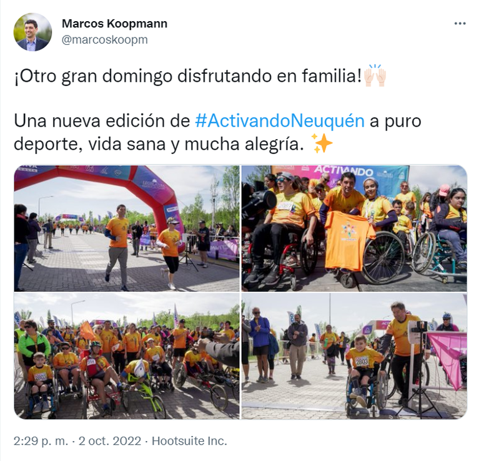Screen dimensions: 481x461
Task: Open photo with orange t-shirt held up
Action: (354, 228)
